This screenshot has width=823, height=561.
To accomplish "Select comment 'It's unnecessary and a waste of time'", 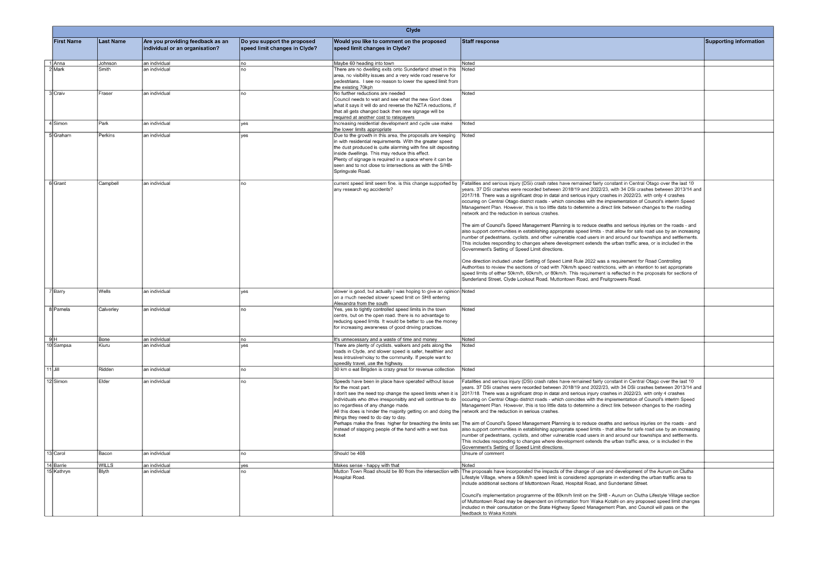I will point(386,340).
